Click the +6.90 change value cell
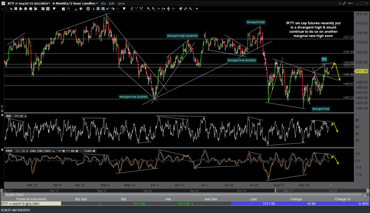 click(x=311, y=204)
